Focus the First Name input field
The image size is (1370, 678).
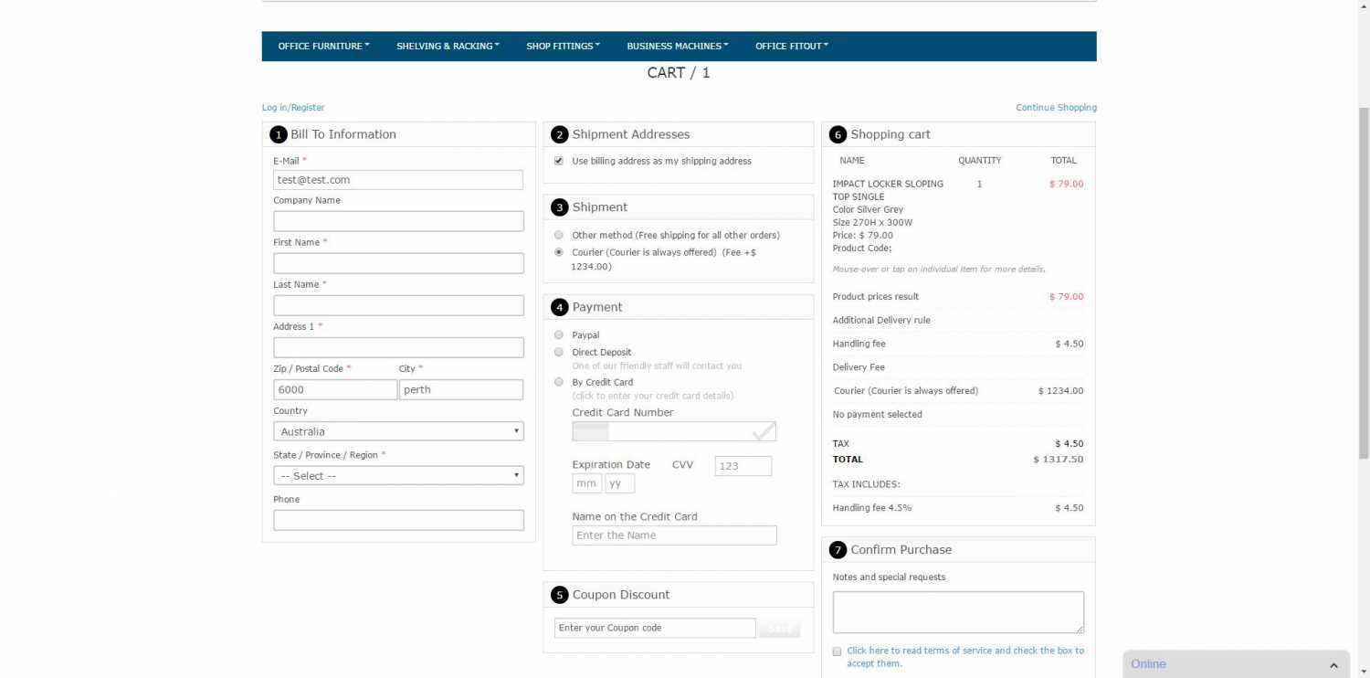tap(398, 263)
